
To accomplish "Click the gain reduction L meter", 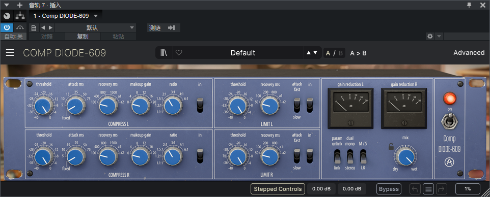I will pos(350,109).
